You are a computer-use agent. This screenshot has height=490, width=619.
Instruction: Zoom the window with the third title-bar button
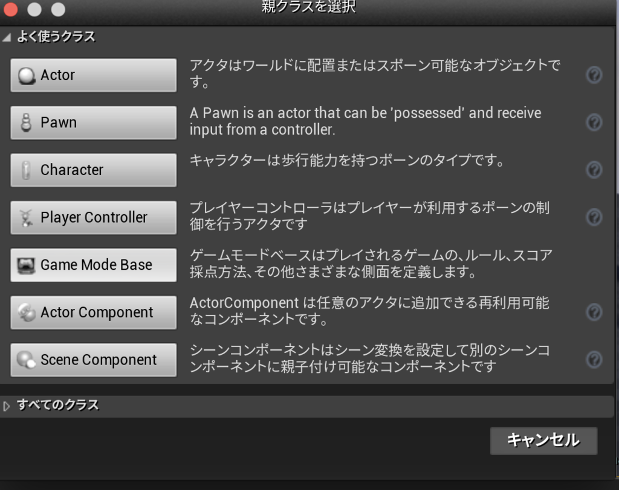[x=58, y=9]
